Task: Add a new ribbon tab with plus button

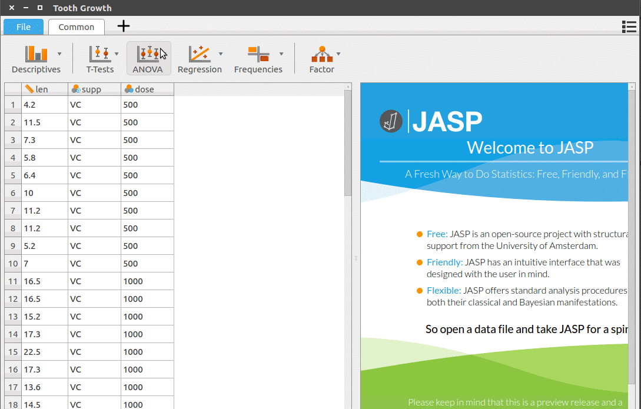Action: pyautogui.click(x=122, y=26)
